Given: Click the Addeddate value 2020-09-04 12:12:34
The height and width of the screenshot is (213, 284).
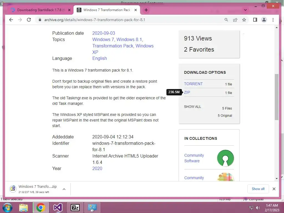Looking at the screenshot, I should [113, 137].
